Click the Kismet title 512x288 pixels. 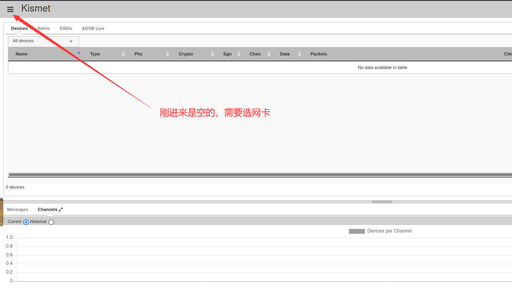point(36,8)
